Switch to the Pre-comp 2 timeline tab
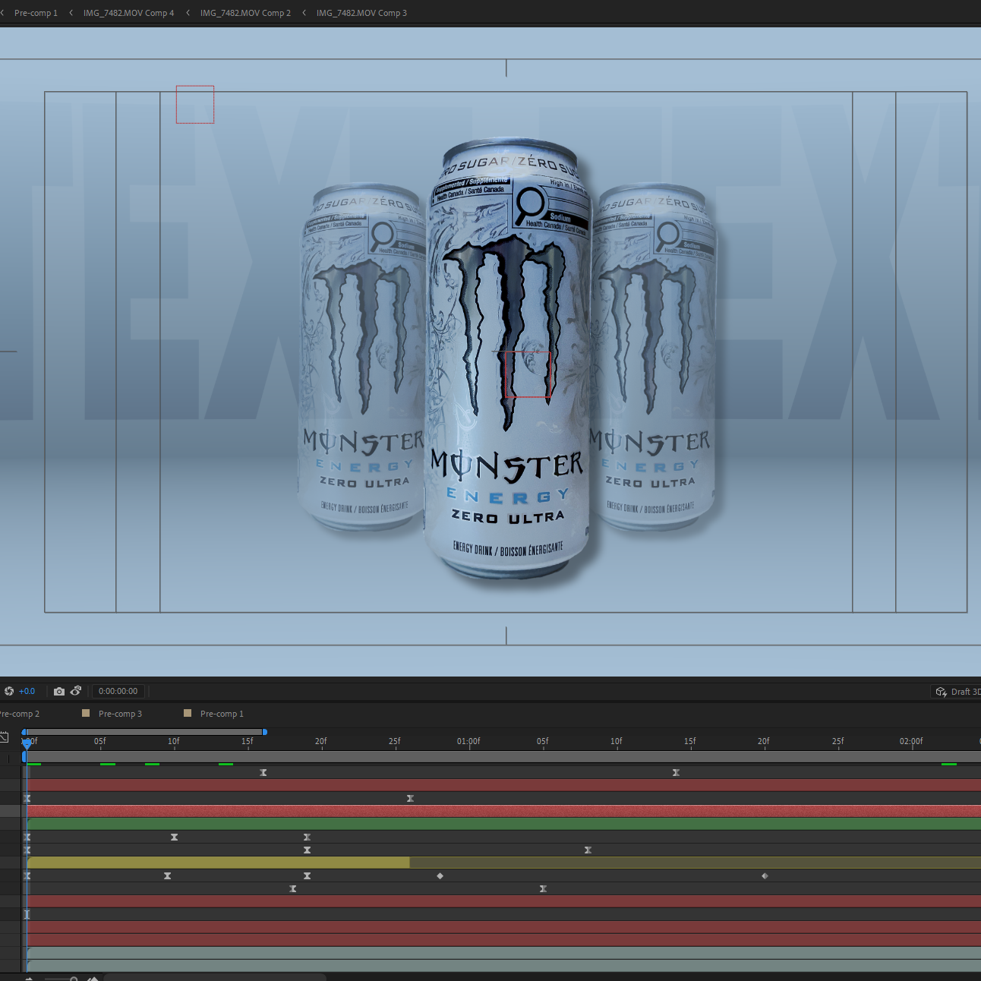This screenshot has width=981, height=981. point(20,714)
